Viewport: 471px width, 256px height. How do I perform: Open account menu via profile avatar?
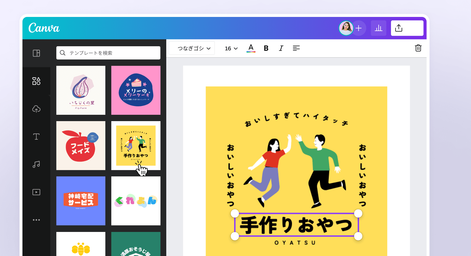pyautogui.click(x=346, y=28)
